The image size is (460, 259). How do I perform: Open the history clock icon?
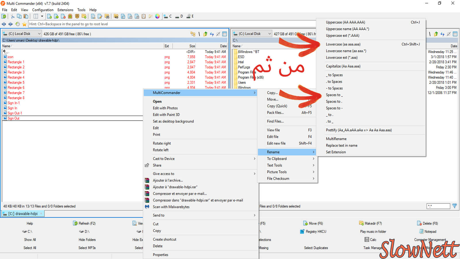point(18,24)
